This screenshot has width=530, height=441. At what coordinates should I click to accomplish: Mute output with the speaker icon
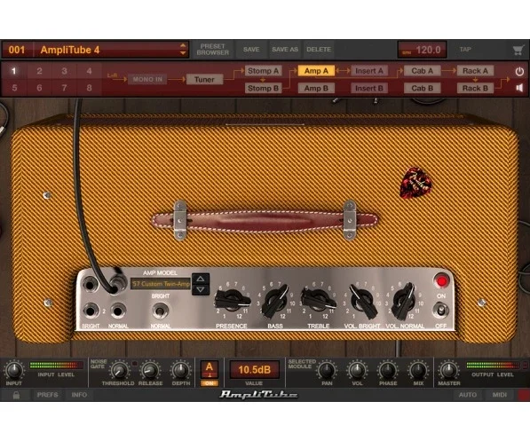[519, 88]
